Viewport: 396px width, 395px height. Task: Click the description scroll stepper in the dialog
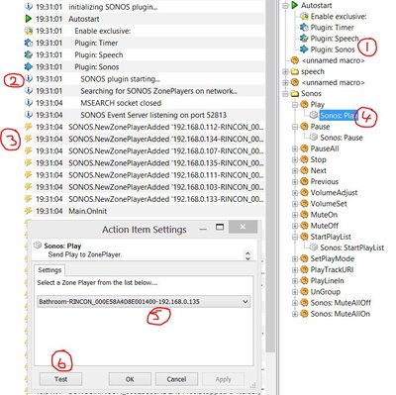pos(247,255)
